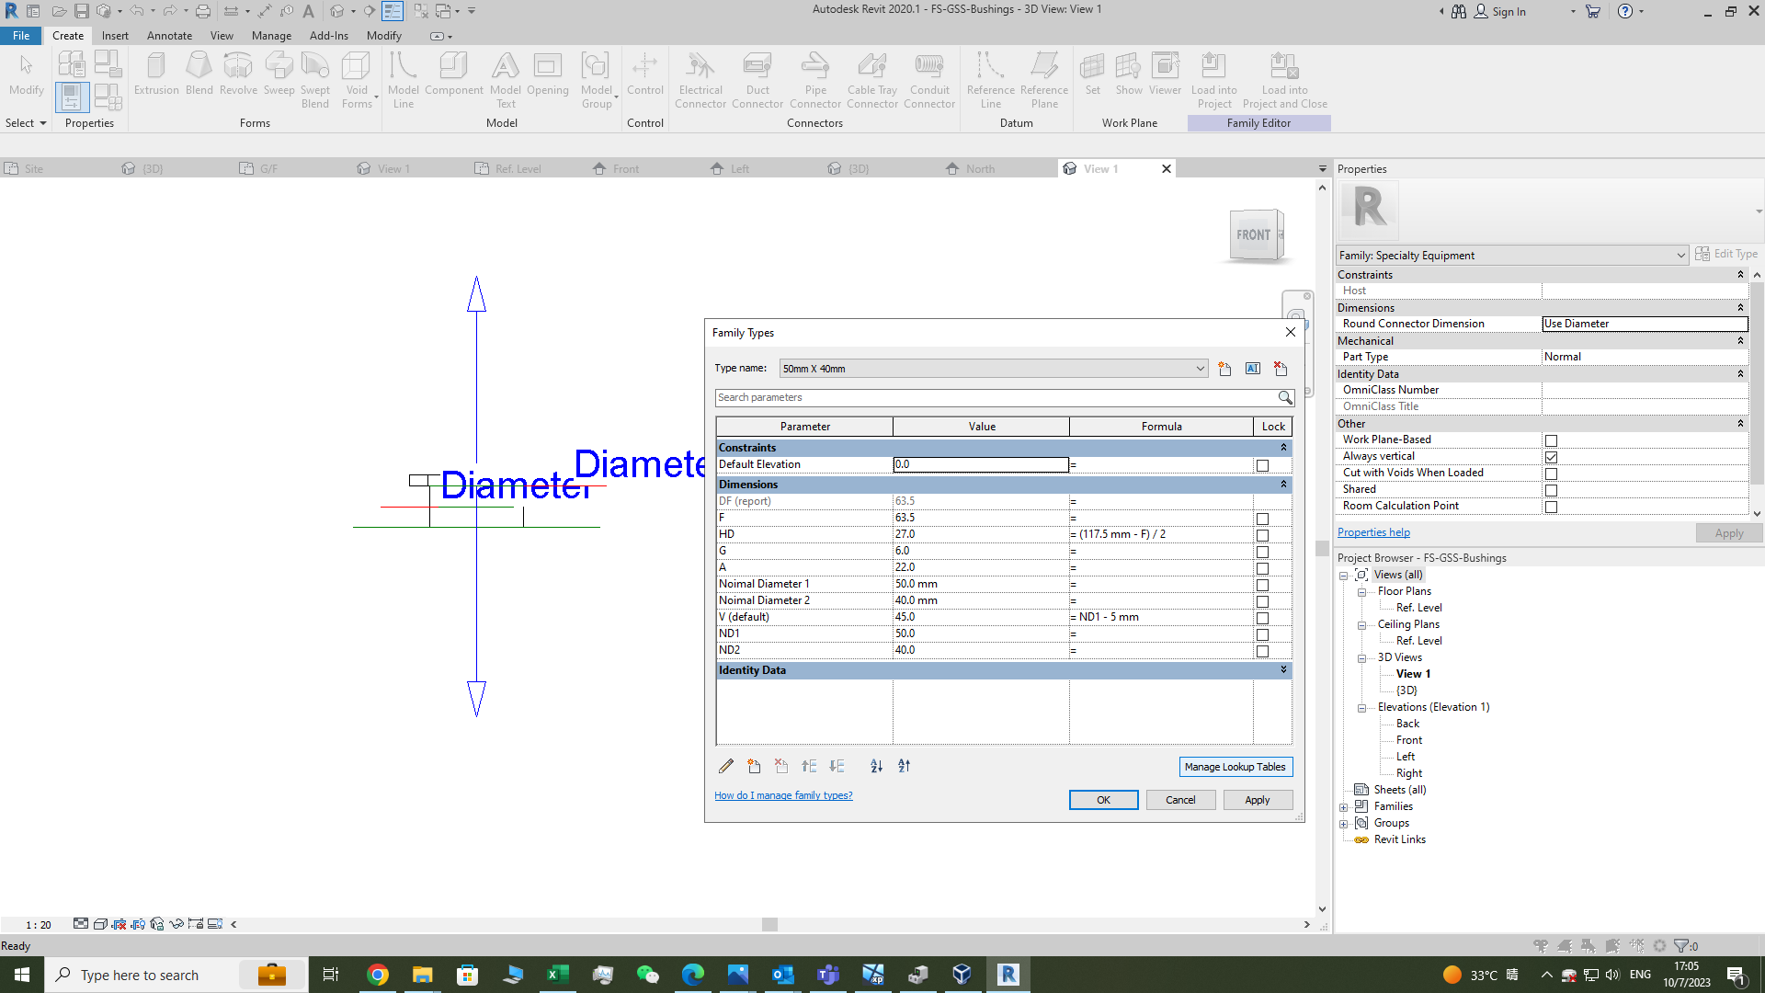This screenshot has width=1765, height=993.
Task: Open Manage Lookup Tables
Action: [1235, 766]
